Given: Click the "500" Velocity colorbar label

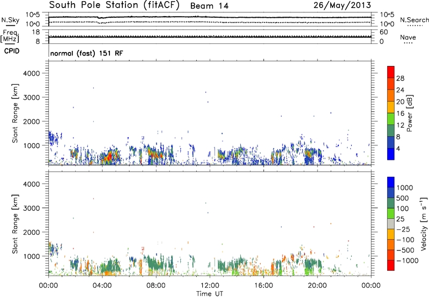Looking at the screenshot, I should [403, 198].
